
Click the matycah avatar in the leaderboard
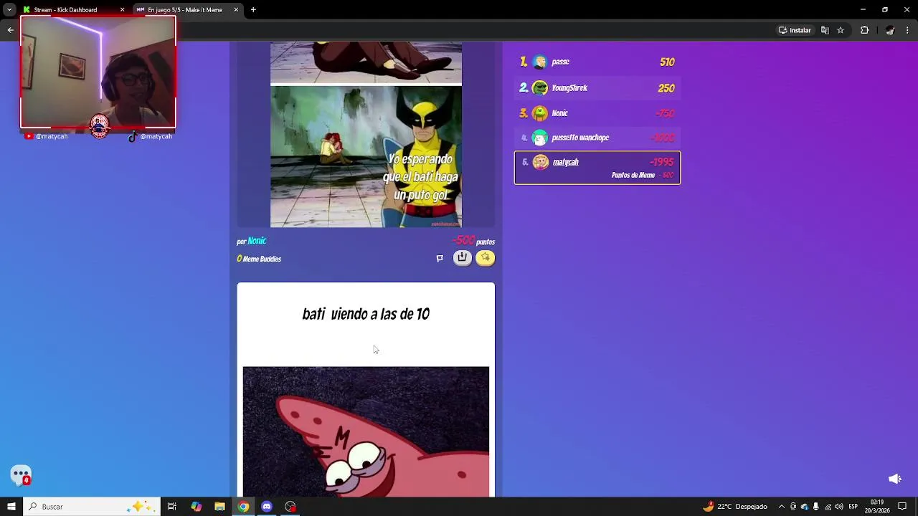(541, 163)
